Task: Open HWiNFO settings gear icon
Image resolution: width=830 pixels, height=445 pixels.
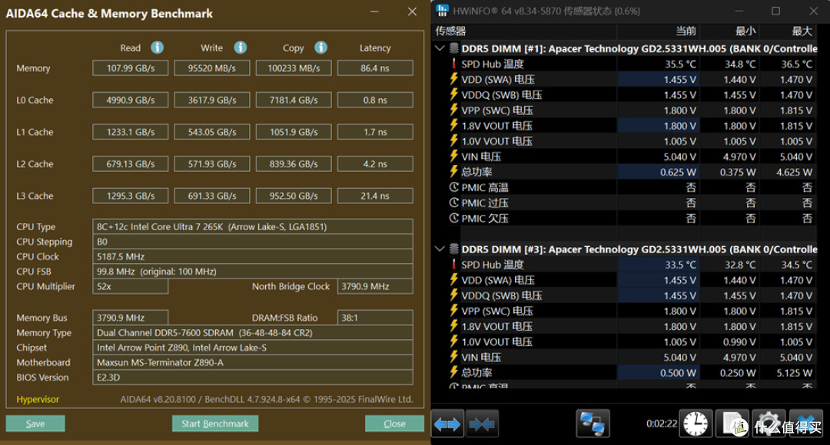Action: tap(769, 424)
